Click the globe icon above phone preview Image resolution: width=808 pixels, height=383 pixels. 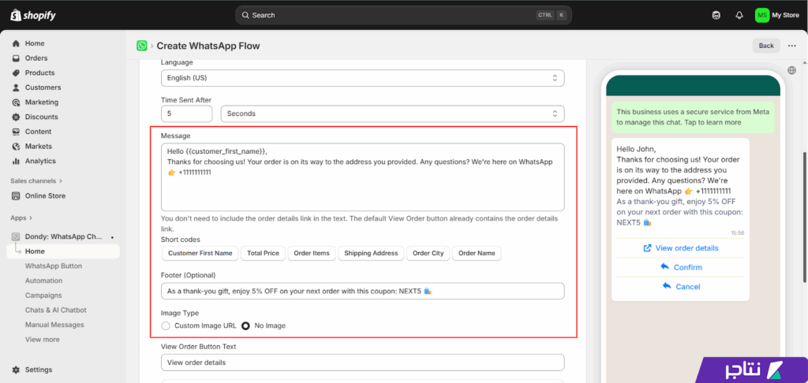point(791,70)
